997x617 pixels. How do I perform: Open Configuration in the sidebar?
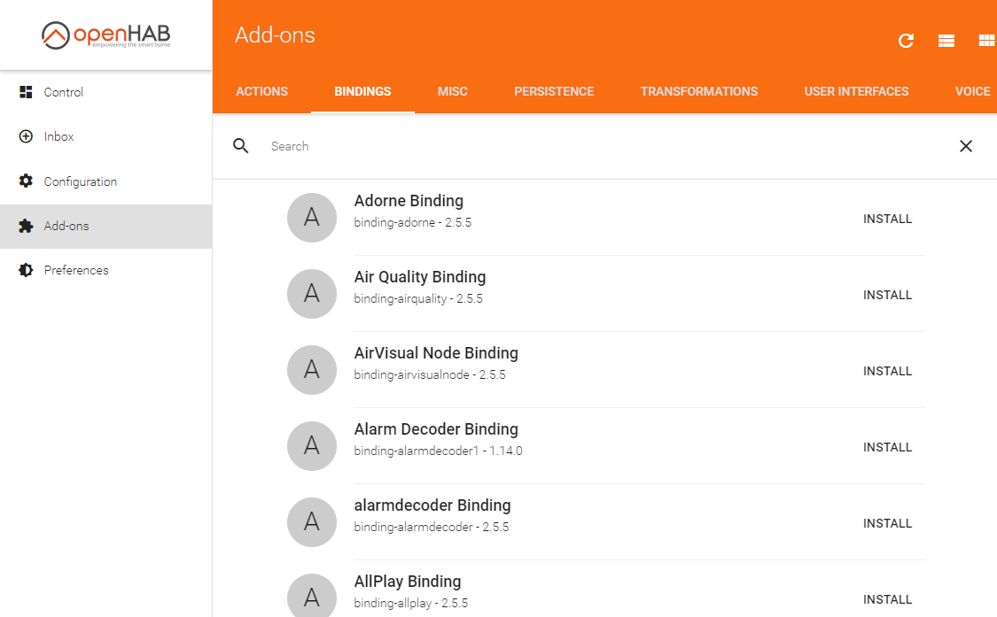click(106, 181)
